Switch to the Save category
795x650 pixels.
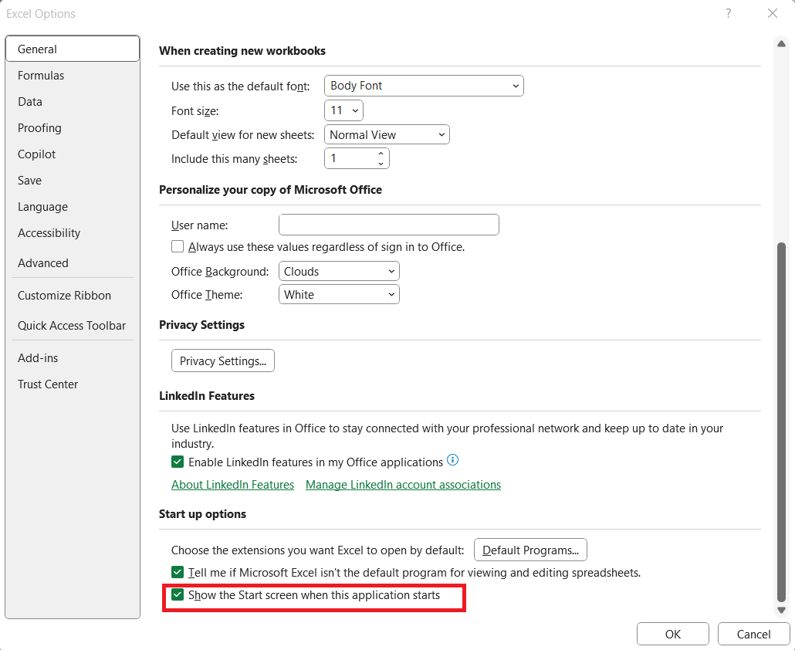click(x=73, y=181)
